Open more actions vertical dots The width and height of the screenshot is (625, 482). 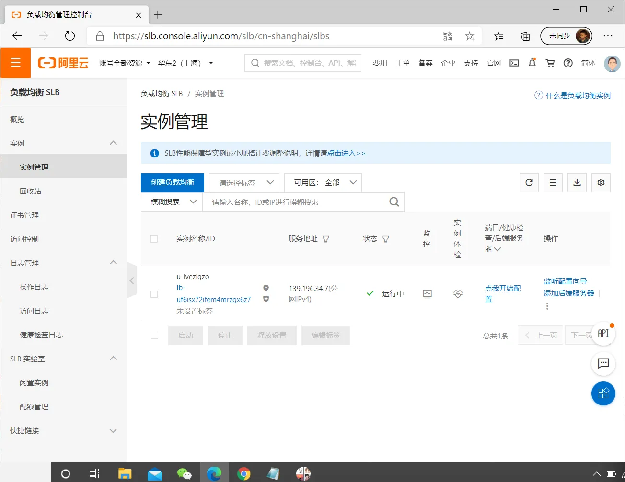(547, 306)
